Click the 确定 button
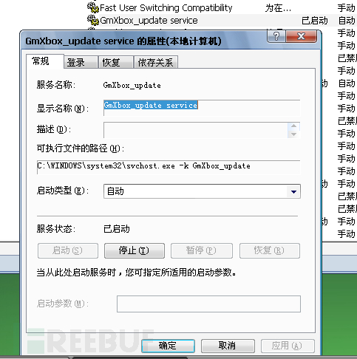Viewport: 357px width, 359px height. tap(168, 346)
